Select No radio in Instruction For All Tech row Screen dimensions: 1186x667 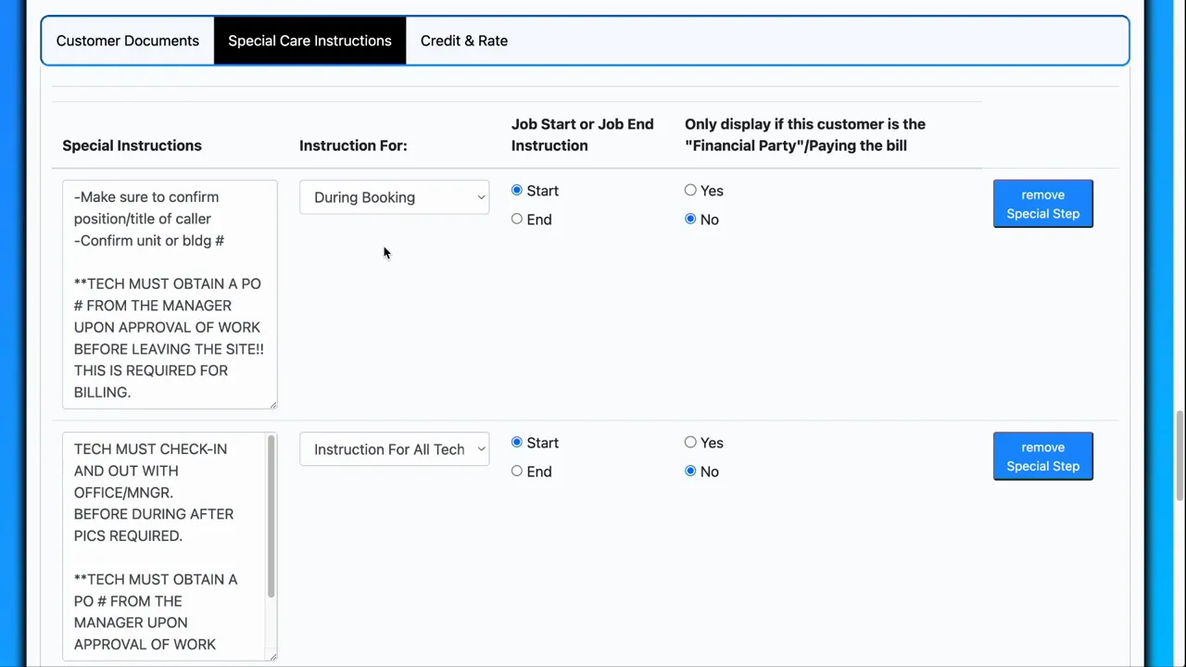[690, 471]
